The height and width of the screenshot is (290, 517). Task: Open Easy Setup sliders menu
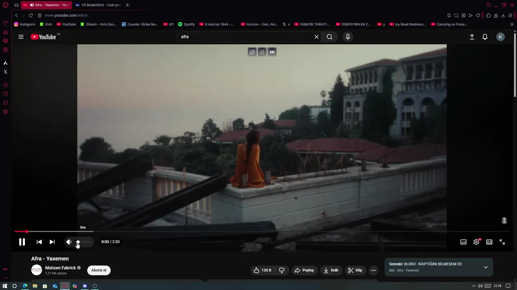click(511, 15)
